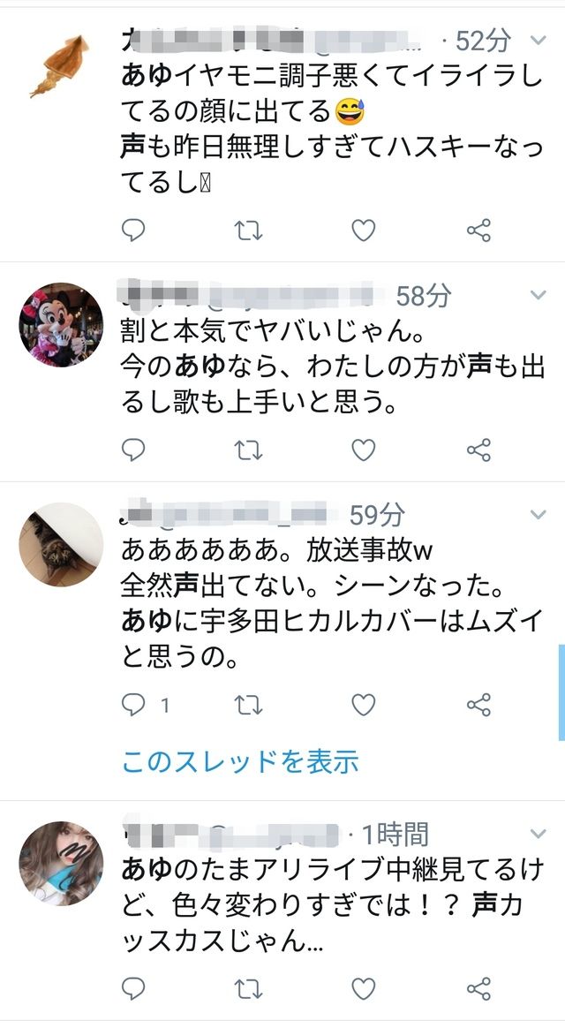
Task: Like the 1時間 tweet 声カッスカスじゃん
Action: [364, 988]
